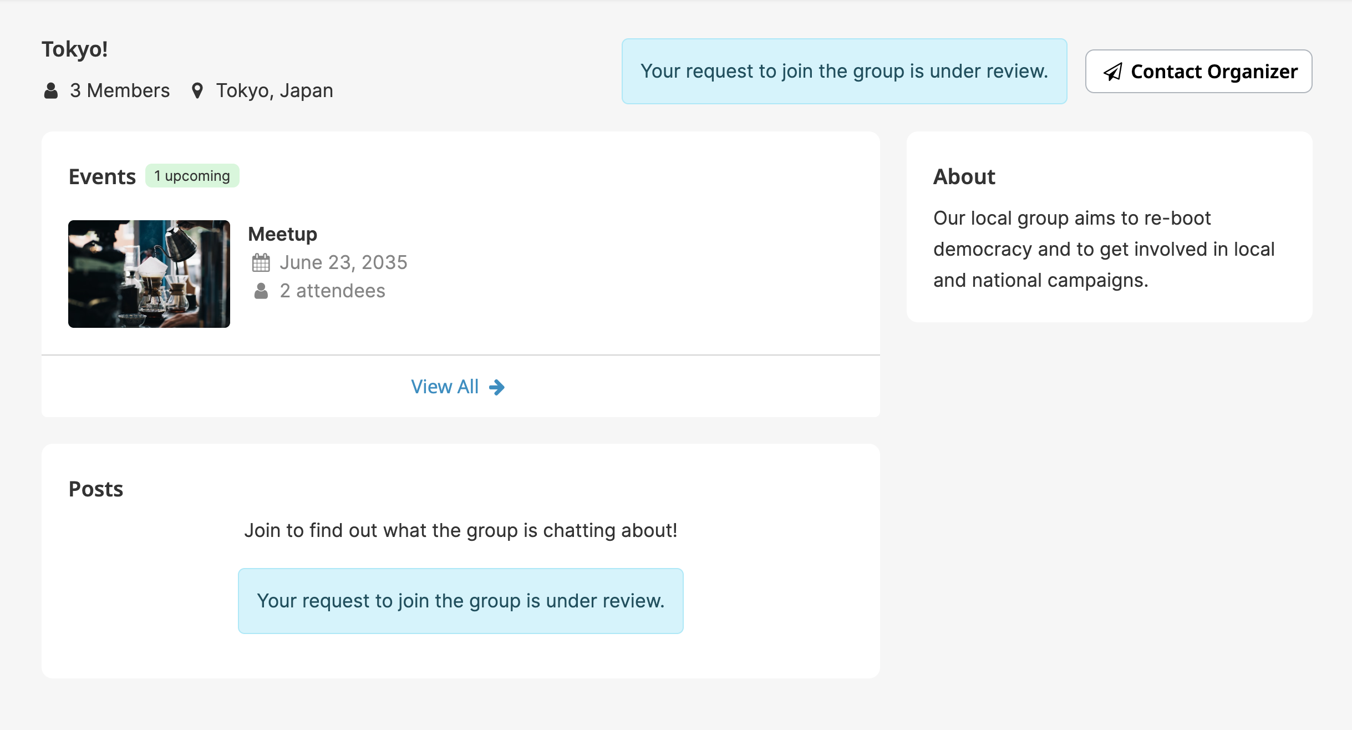The width and height of the screenshot is (1352, 730).
Task: Follow the View All events link
Action: tap(445, 387)
